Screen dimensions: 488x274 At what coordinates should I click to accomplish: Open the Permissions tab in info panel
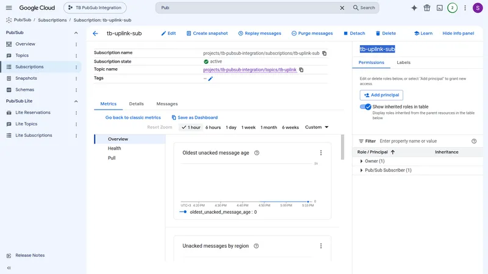[371, 63]
